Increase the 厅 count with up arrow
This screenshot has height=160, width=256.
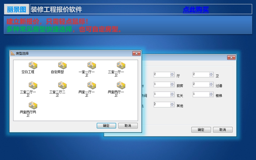tap(172, 74)
